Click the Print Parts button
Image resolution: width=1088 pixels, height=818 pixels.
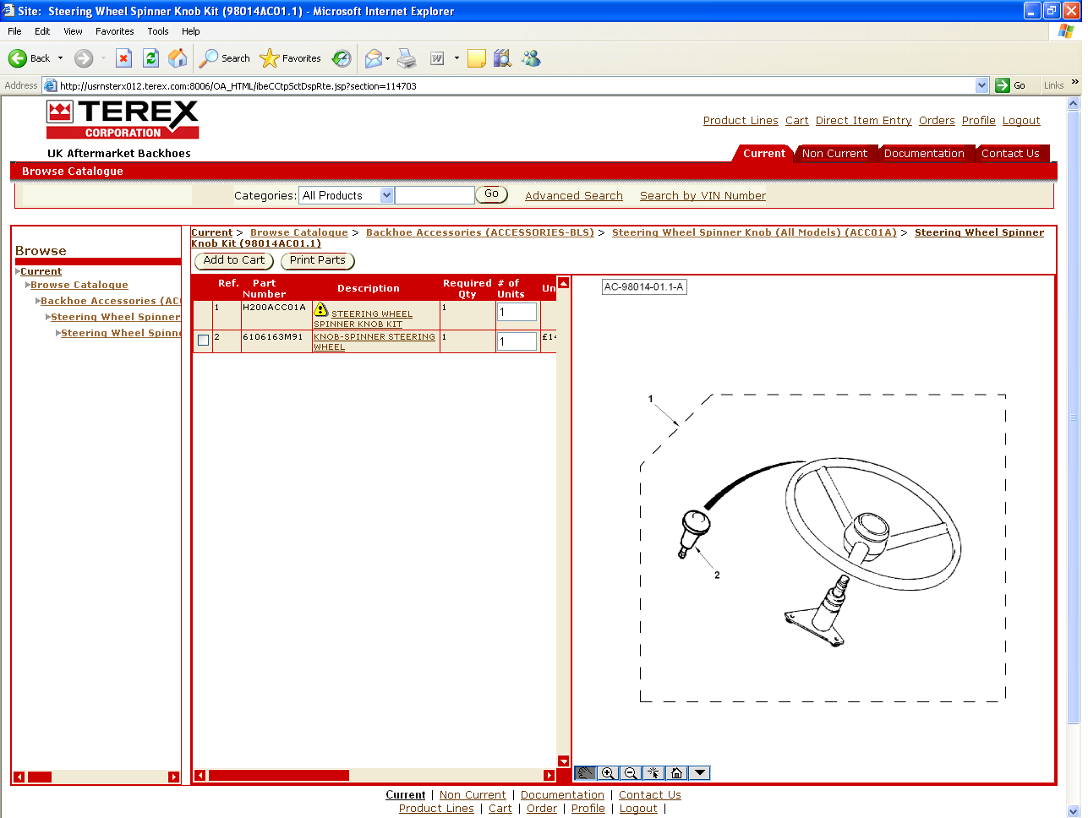point(318,260)
